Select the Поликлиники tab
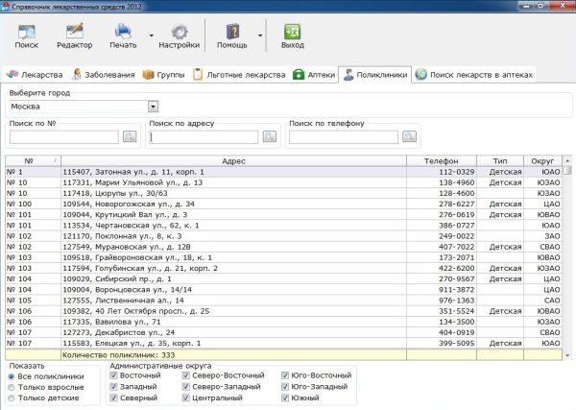576x410 pixels. (375, 75)
